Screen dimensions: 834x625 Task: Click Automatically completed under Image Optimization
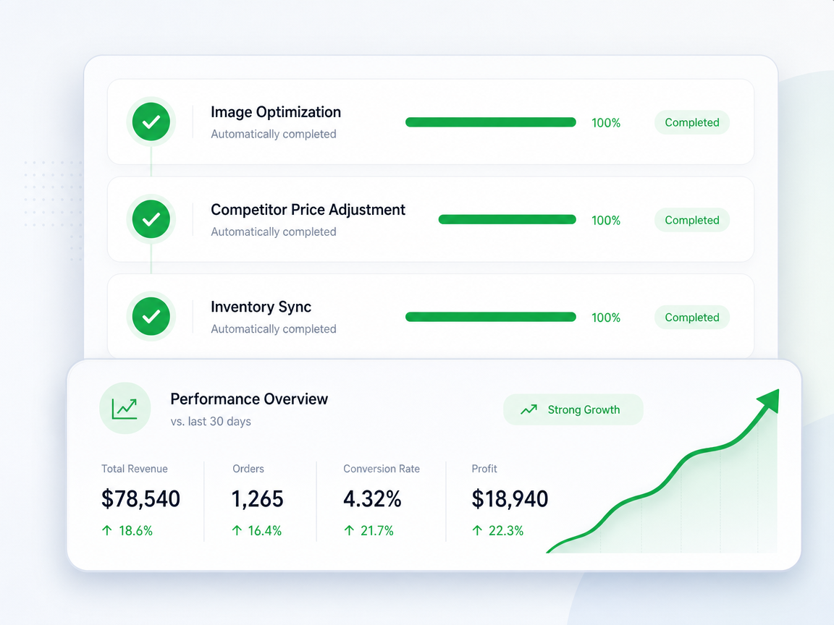point(274,134)
